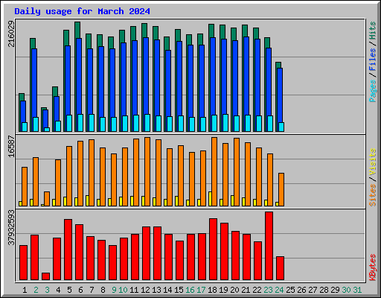Click the red KBytes bar for day 23
381x298 pixels.
[x=269, y=246]
